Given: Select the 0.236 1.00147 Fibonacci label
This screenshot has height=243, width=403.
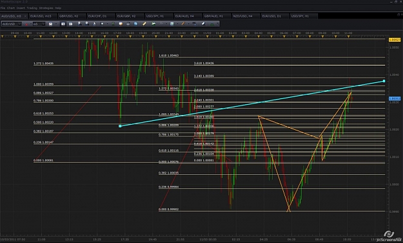Looking at the screenshot, I should [43, 142].
